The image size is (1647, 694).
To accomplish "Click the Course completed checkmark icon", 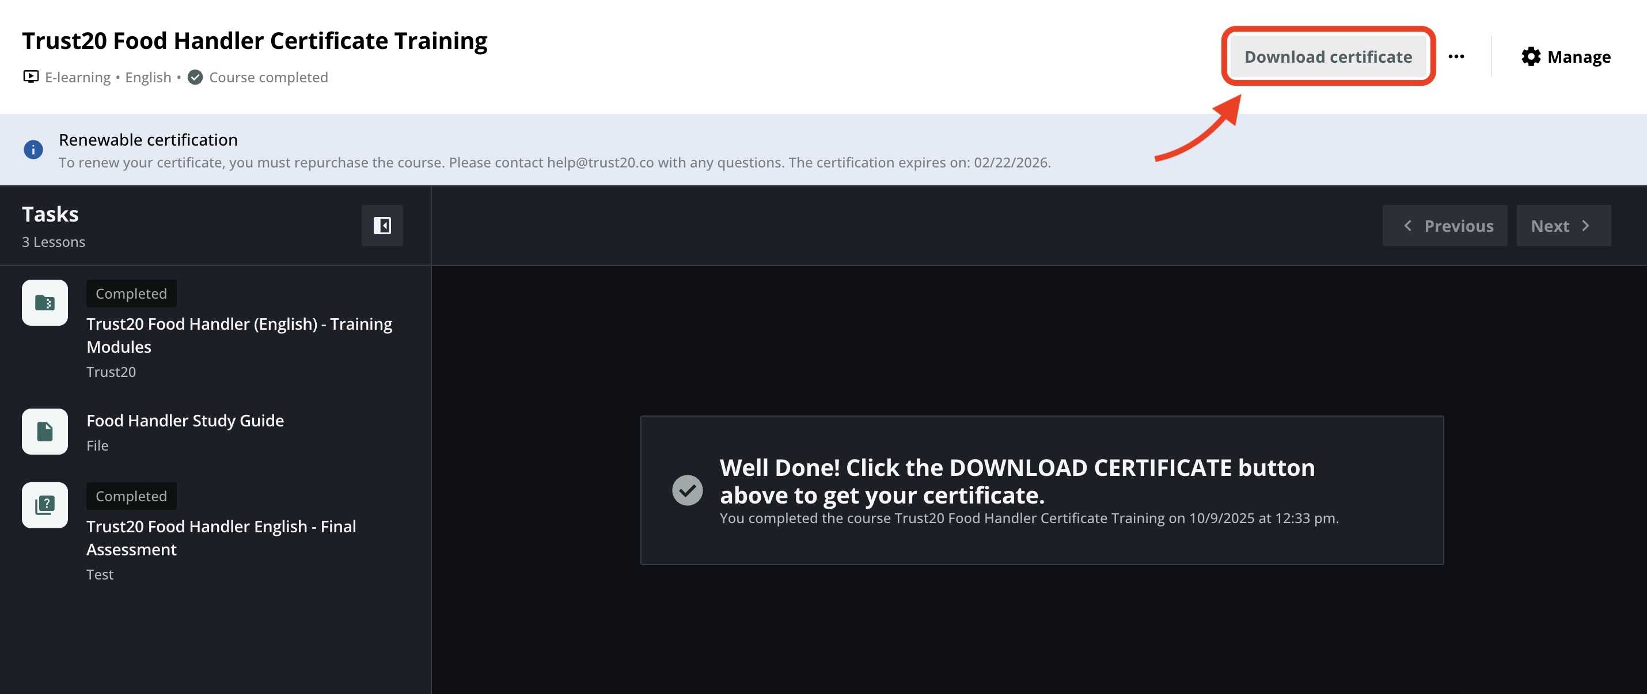I will (x=195, y=77).
